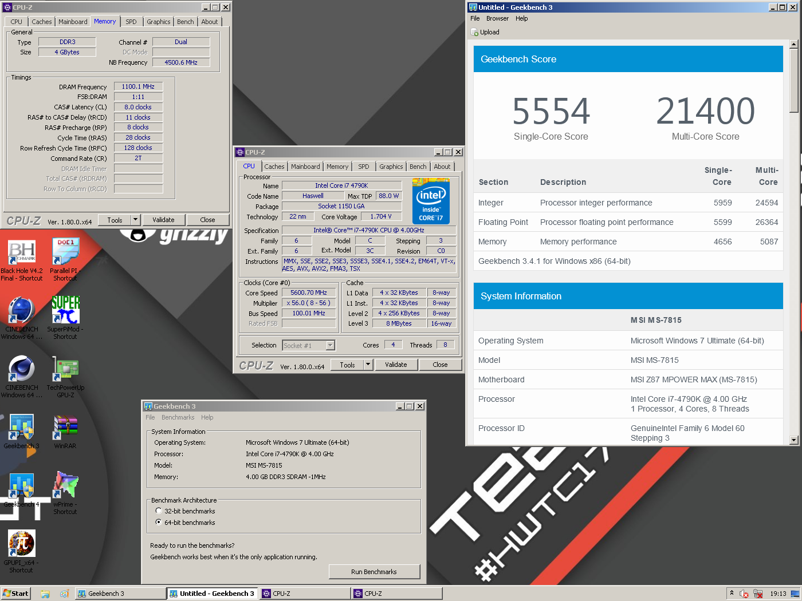Open CPU tab in CPU-Z Memory window
Viewport: 802px width, 601px height.
tap(17, 22)
